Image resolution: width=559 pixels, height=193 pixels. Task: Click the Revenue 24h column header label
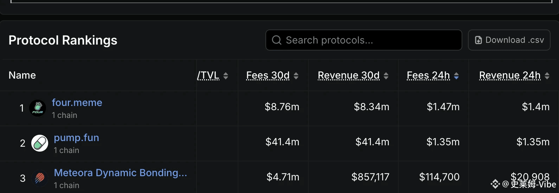(x=510, y=75)
